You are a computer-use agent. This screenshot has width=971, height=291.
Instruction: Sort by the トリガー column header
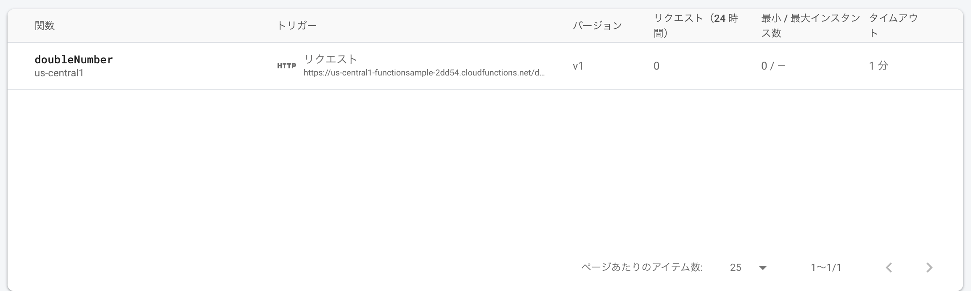click(x=297, y=25)
